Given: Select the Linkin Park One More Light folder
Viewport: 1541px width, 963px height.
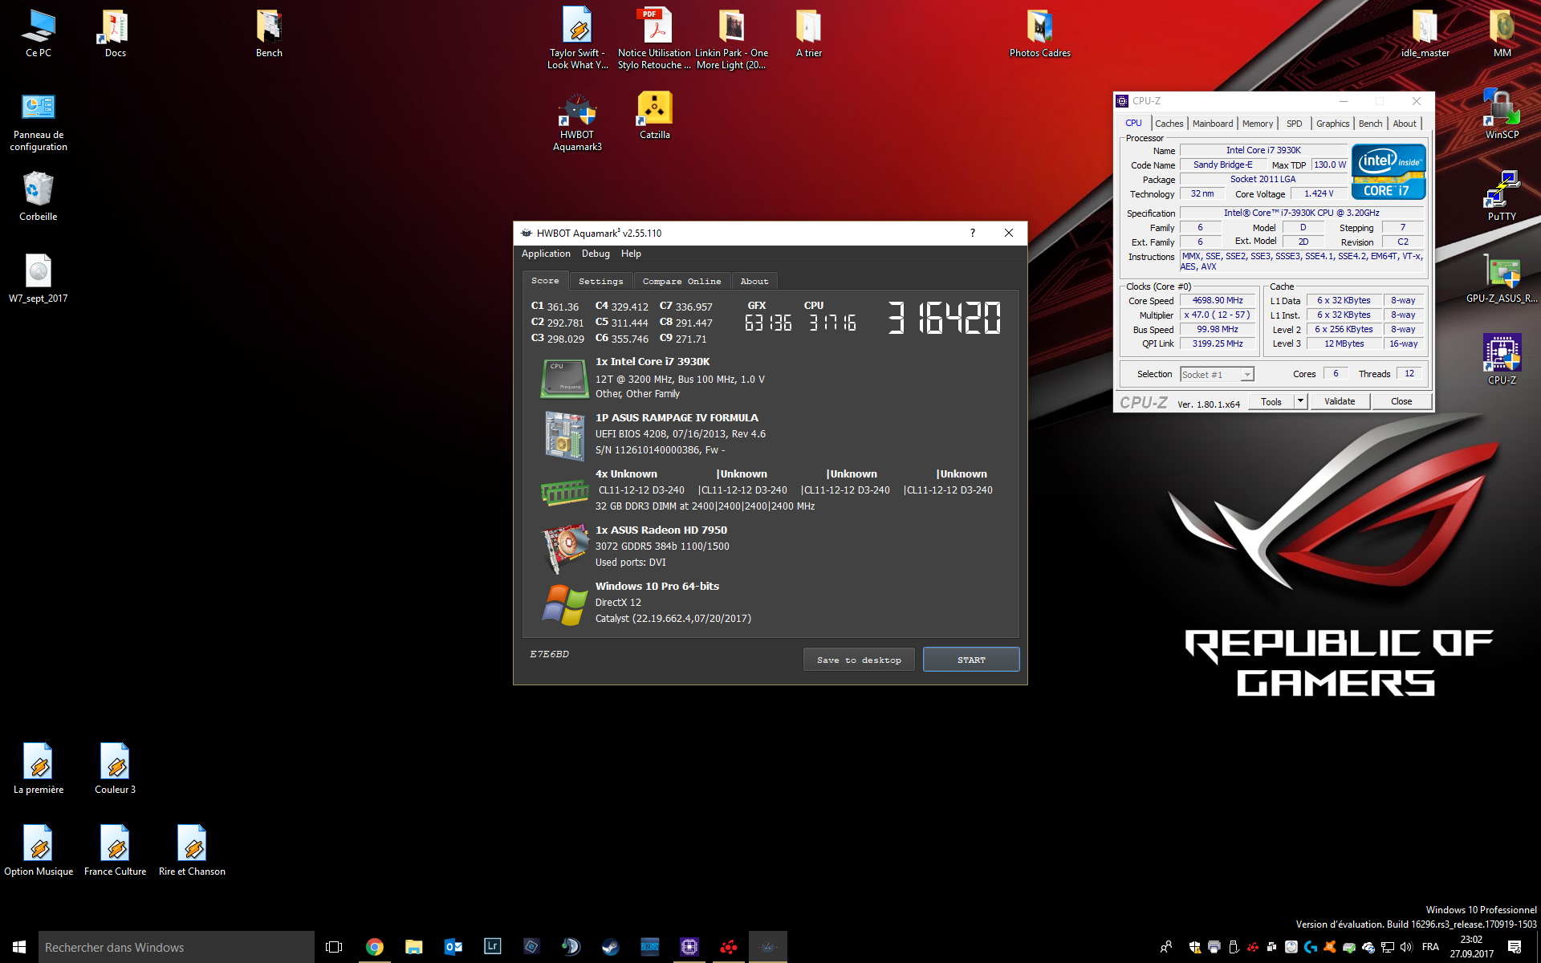Looking at the screenshot, I should pos(731,39).
